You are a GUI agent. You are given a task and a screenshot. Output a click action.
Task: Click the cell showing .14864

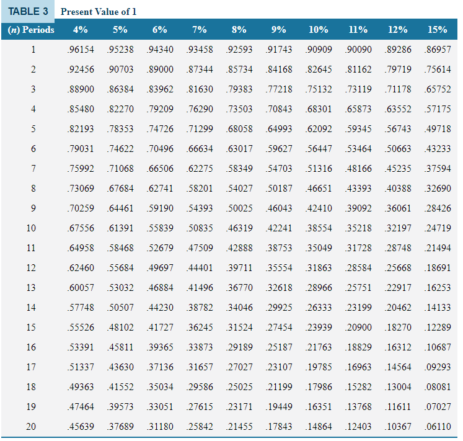click(x=319, y=427)
